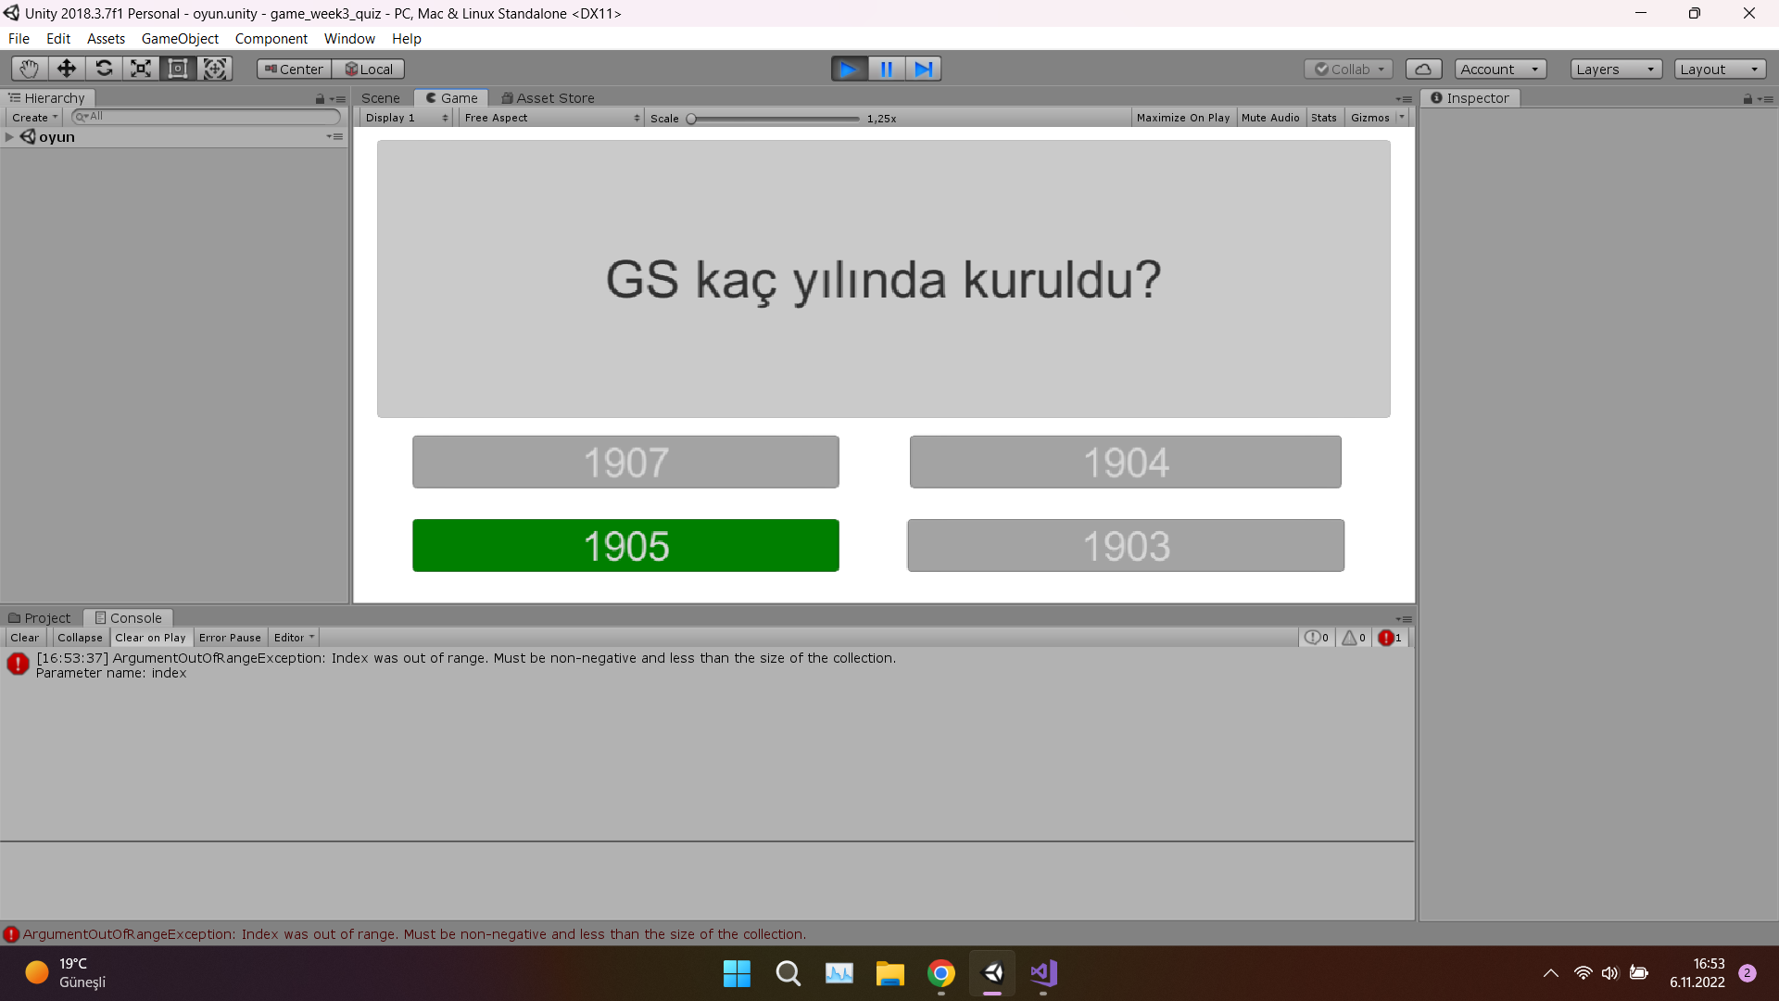Click the Hierarchy search field

pos(206,116)
